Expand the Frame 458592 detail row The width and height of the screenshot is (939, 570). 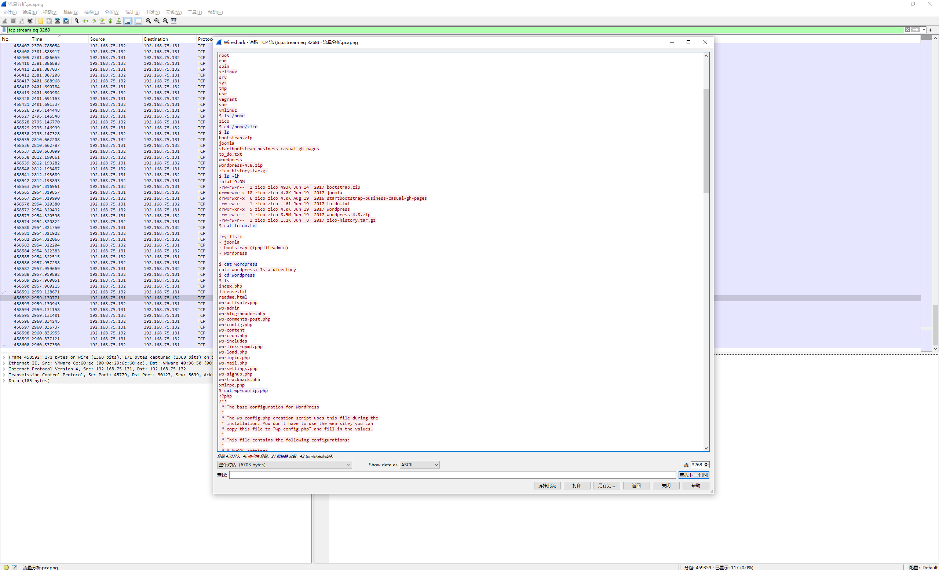(x=4, y=357)
